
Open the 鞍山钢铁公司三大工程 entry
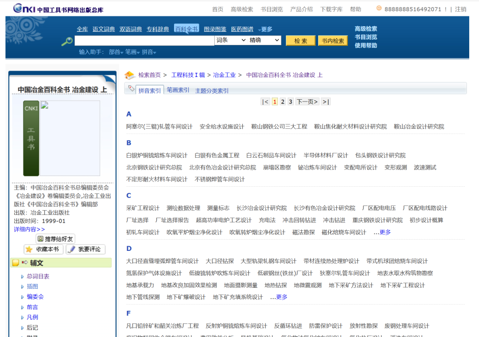coord(279,126)
